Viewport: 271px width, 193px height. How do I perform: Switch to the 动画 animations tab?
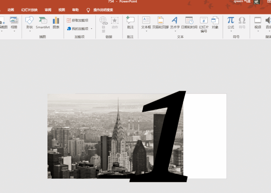pyautogui.click(x=11, y=9)
